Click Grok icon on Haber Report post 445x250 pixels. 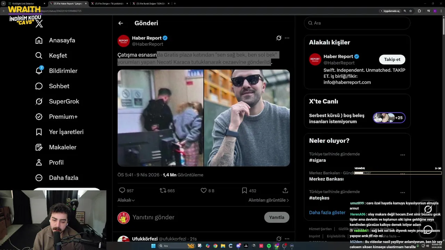[278, 38]
